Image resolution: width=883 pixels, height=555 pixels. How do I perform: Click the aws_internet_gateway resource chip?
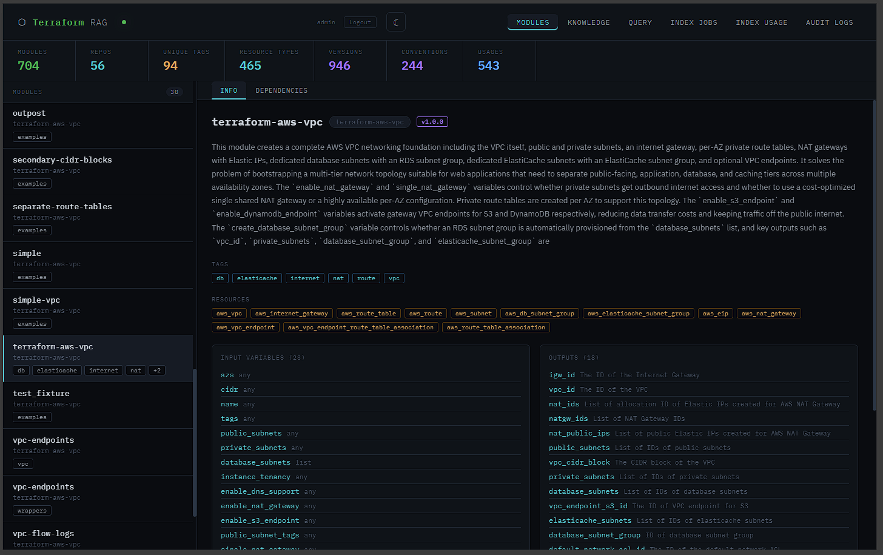[292, 314]
